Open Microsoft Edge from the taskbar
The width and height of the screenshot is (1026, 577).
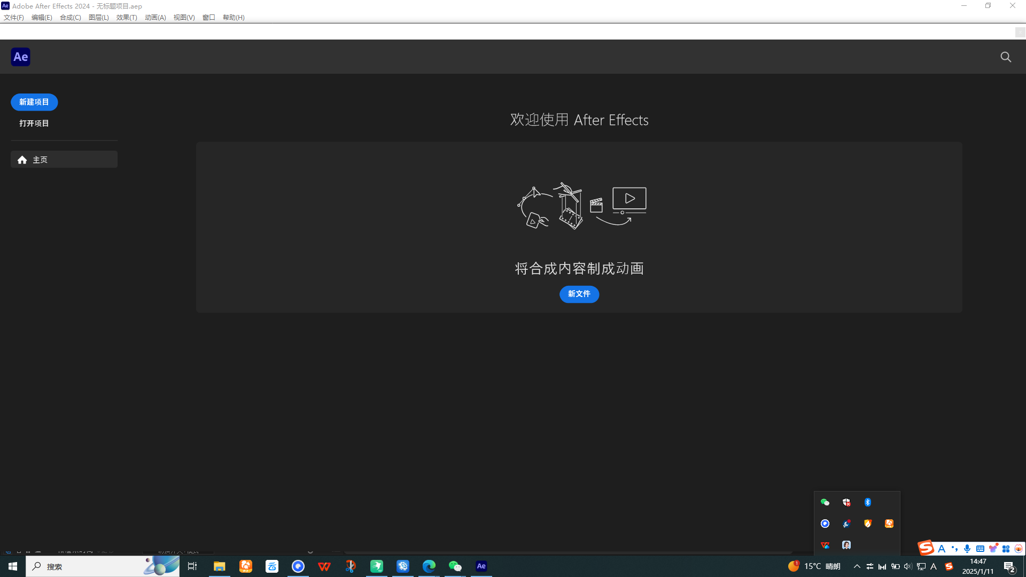429,566
